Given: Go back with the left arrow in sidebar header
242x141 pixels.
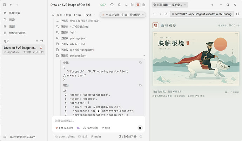Looking at the screenshot, I should [x=11, y=5].
